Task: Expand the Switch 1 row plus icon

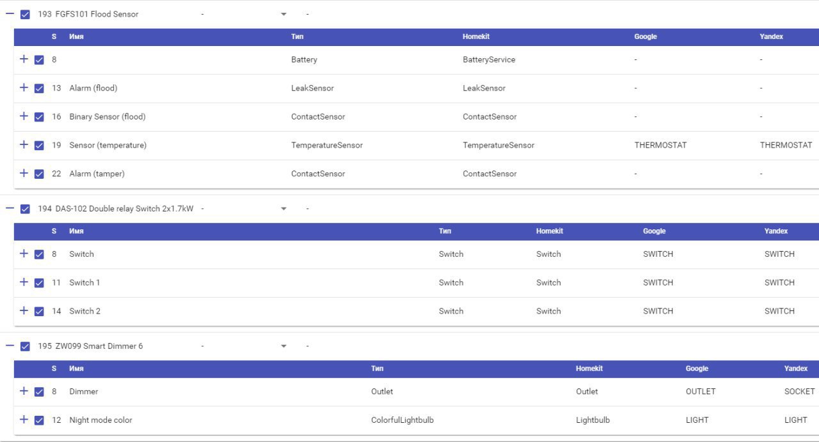Action: (24, 282)
